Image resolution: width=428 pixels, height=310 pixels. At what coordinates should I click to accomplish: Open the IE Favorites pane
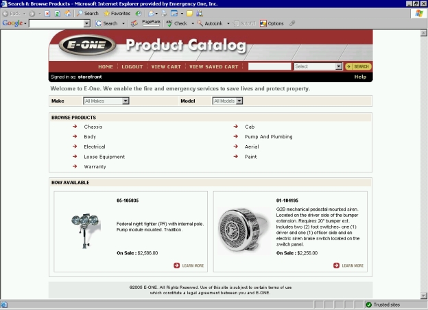coord(117,14)
